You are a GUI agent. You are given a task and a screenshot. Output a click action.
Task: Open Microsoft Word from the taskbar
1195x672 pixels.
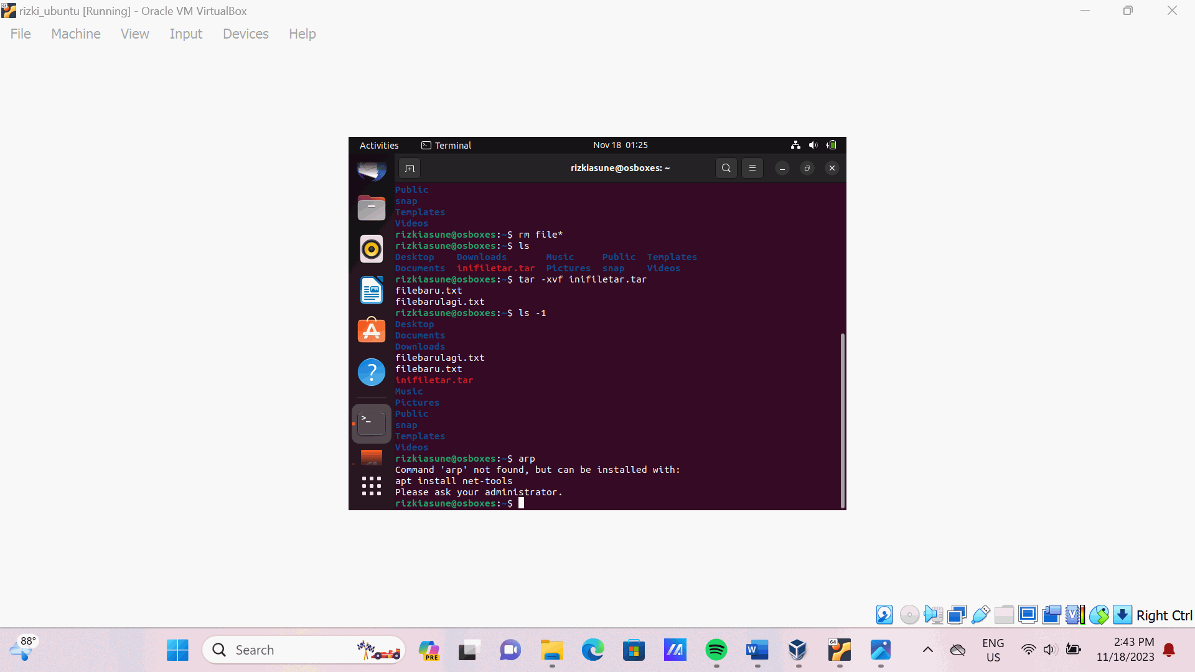[757, 650]
